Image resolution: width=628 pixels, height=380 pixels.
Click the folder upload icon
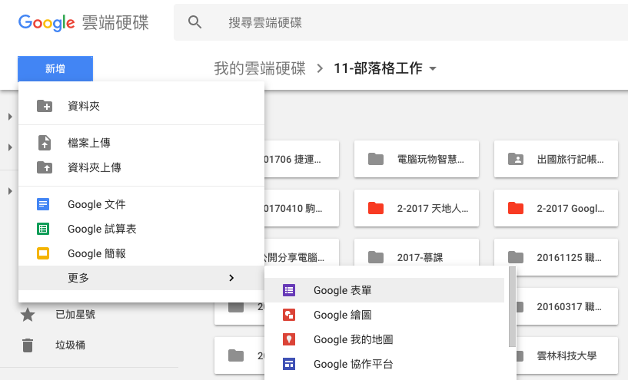pos(45,167)
